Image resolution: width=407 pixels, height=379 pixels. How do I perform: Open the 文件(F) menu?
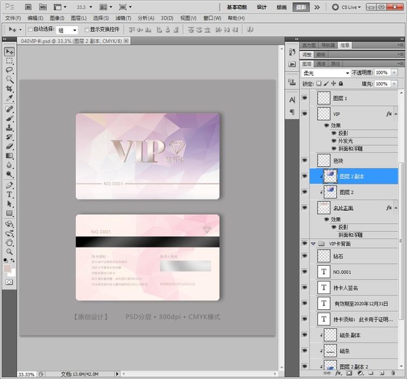click(13, 18)
